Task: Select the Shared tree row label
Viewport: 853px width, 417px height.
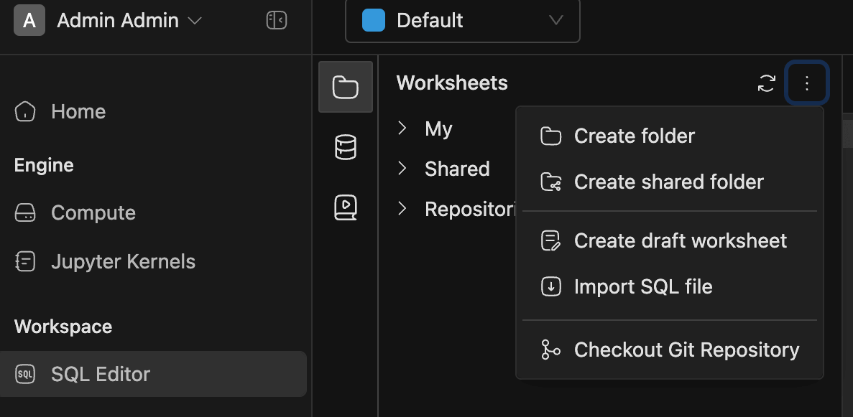Action: [457, 169]
